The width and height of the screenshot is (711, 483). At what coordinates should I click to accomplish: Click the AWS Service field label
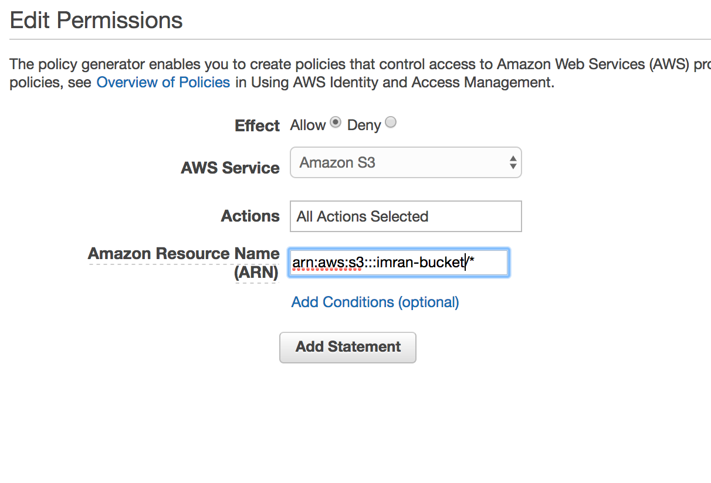pos(230,168)
